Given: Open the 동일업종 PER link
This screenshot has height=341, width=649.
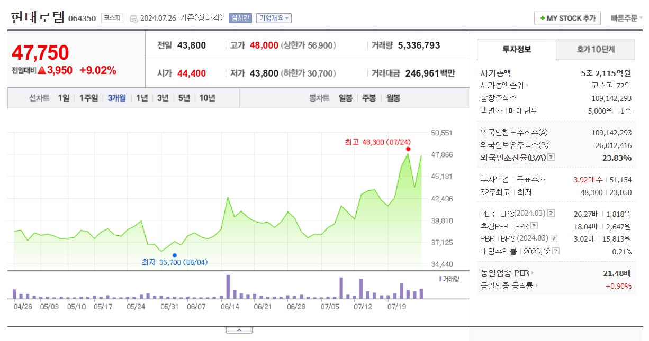Looking at the screenshot, I should pos(507,273).
